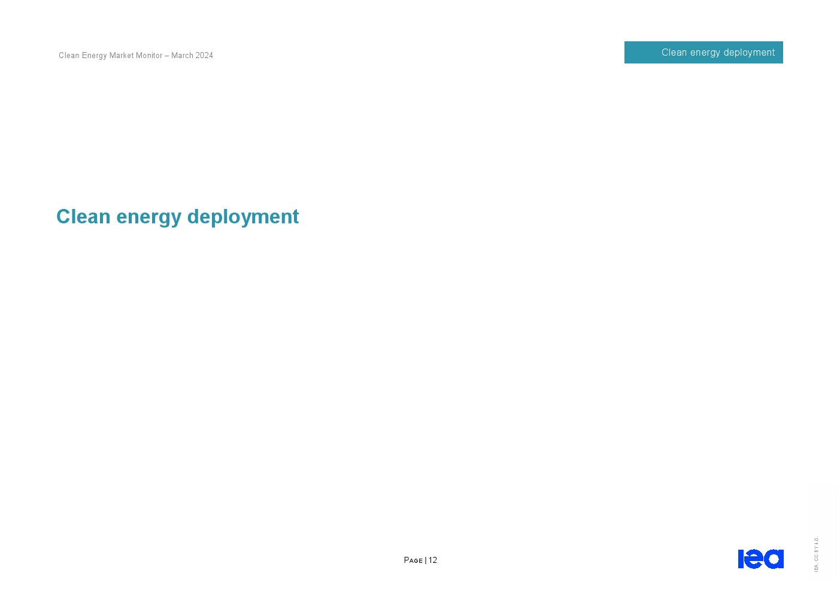The image size is (840, 594).
Task: Click 'March 2024' in the page header
Action: point(192,56)
